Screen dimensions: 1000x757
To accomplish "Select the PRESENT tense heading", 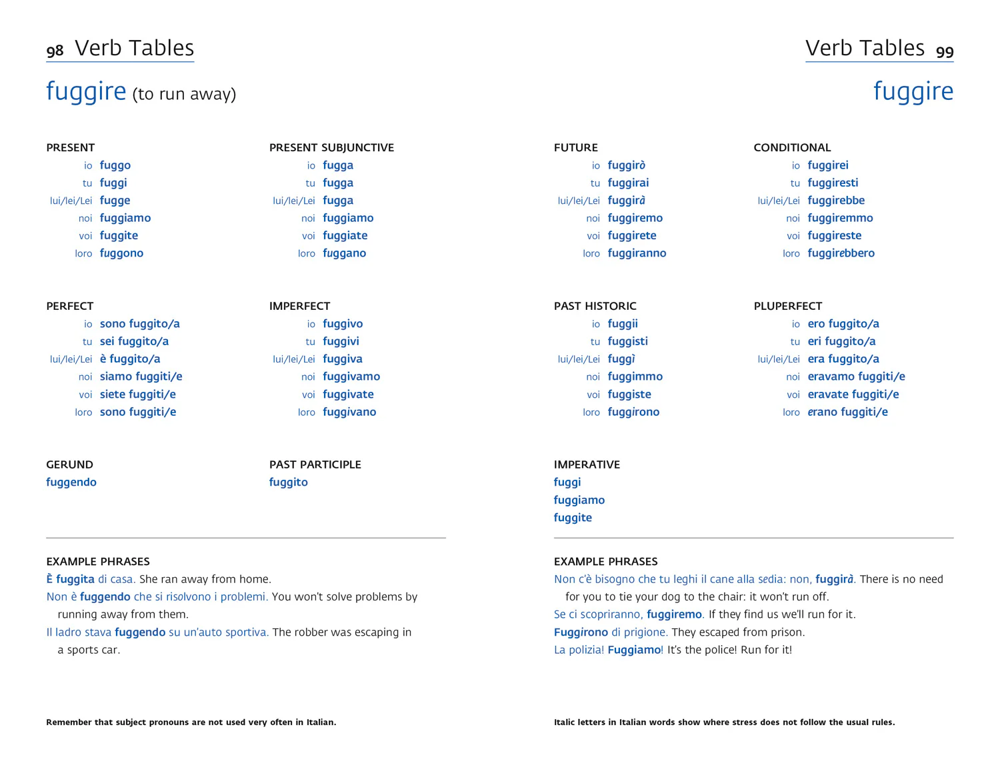I will click(71, 147).
